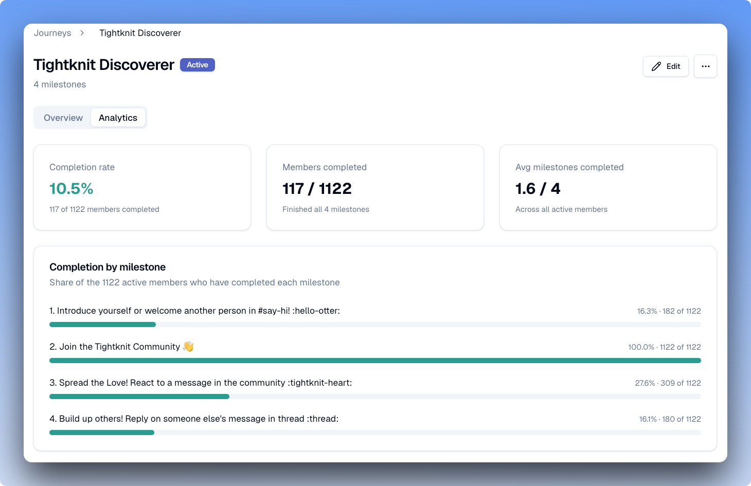Click the '100.0% · 1122 of 1122' stat
The image size is (751, 486).
click(664, 347)
